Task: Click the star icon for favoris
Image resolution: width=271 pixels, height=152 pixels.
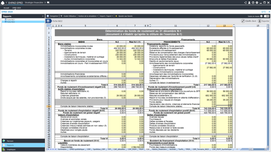Action: [x=116, y=16]
